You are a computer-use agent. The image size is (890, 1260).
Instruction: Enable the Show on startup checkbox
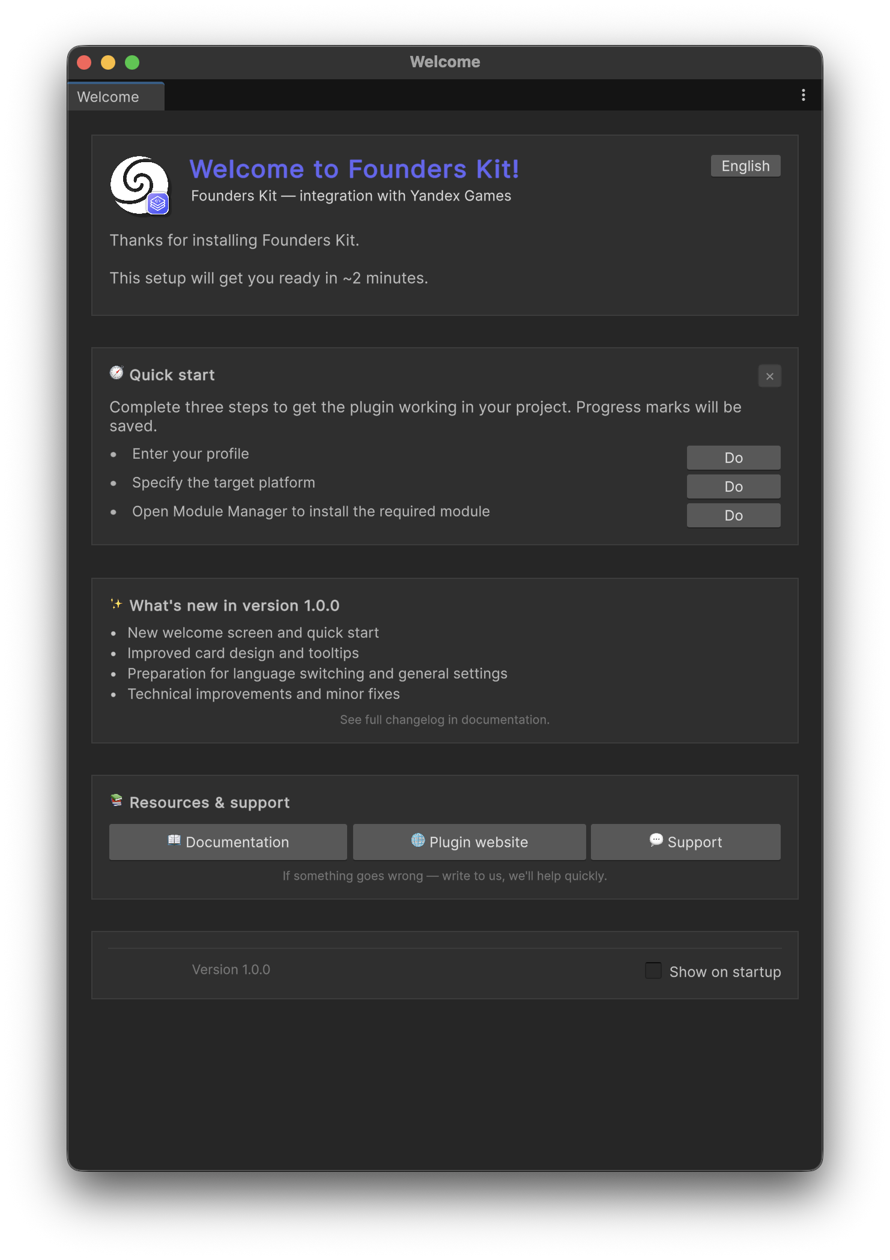click(653, 971)
